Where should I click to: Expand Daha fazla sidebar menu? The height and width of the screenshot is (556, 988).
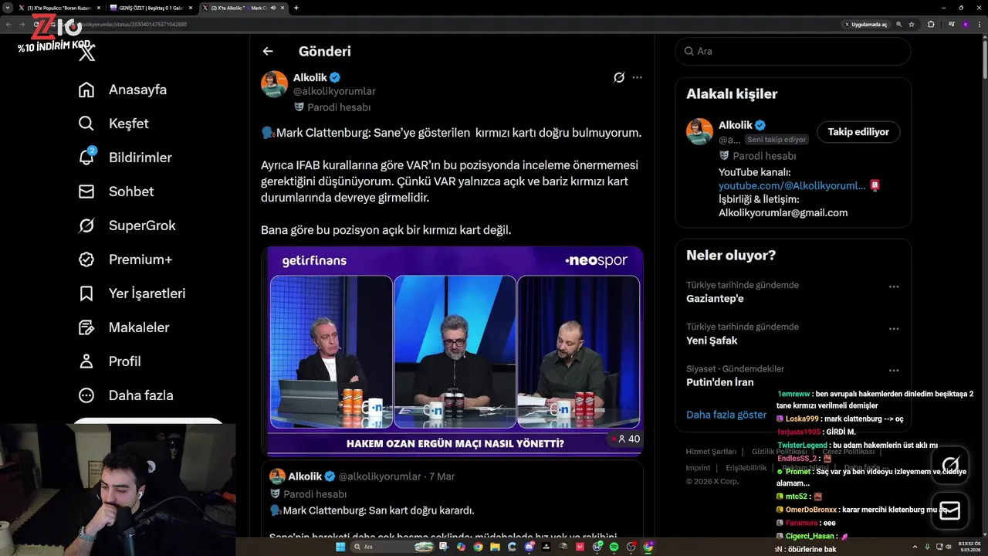click(x=126, y=395)
